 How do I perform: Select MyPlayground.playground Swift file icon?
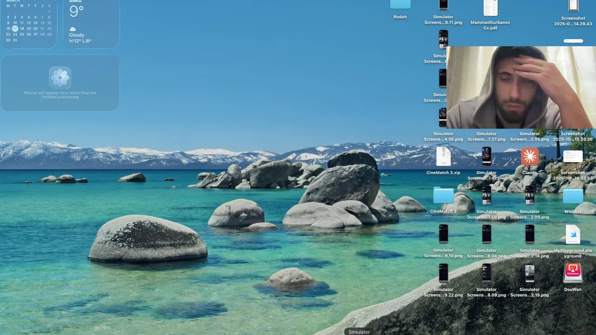click(x=573, y=234)
